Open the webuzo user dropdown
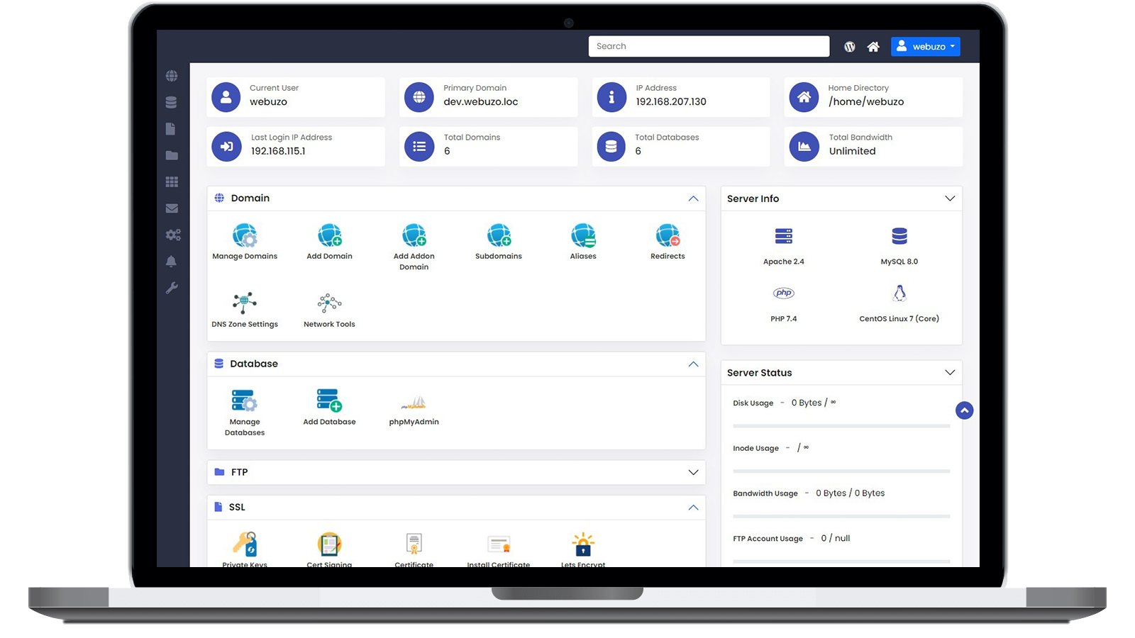 click(925, 47)
